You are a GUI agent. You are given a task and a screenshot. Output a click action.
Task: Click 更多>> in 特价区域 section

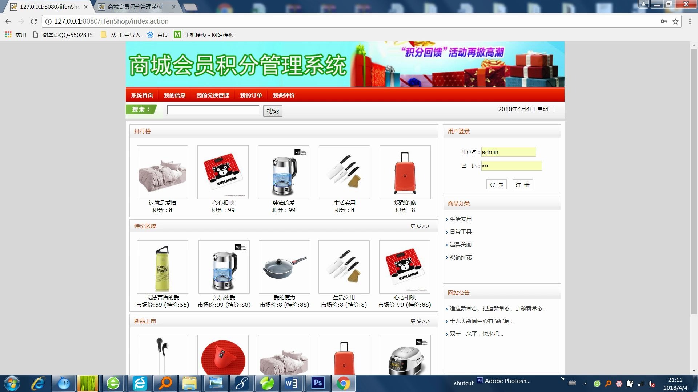420,226
